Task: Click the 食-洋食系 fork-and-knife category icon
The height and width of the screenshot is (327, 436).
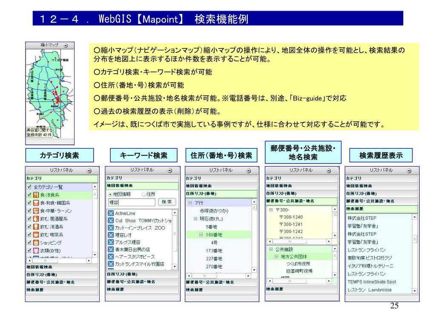Action: pos(36,195)
